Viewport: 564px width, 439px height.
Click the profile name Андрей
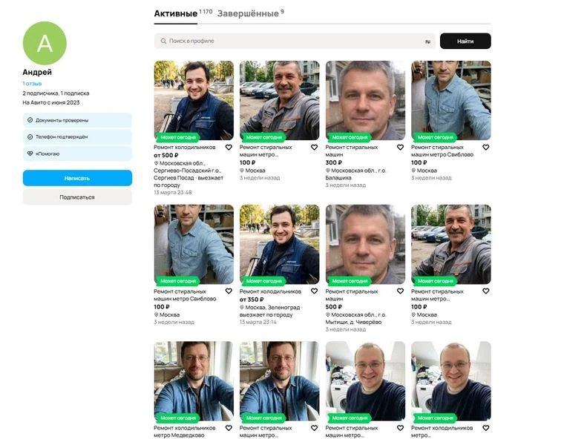[37, 72]
